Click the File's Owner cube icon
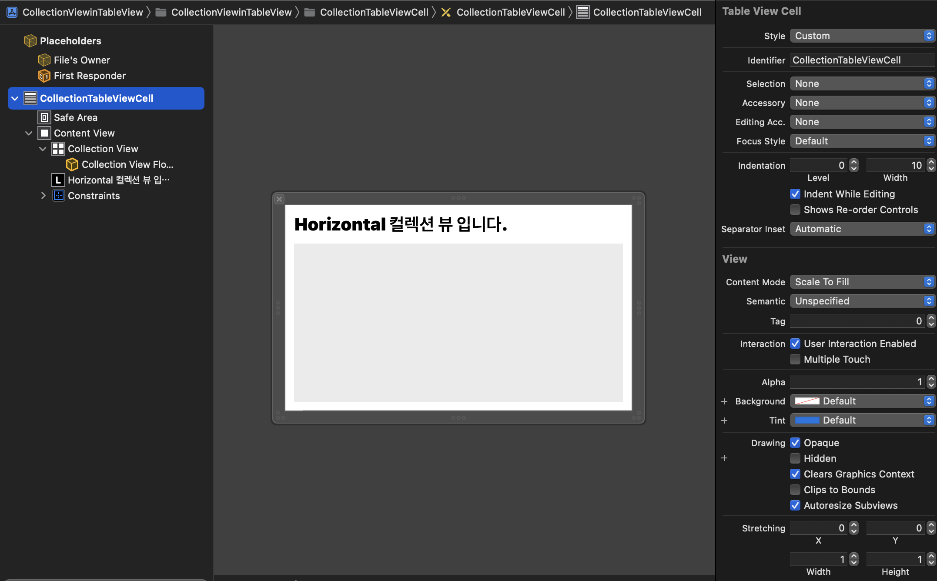 [x=44, y=60]
